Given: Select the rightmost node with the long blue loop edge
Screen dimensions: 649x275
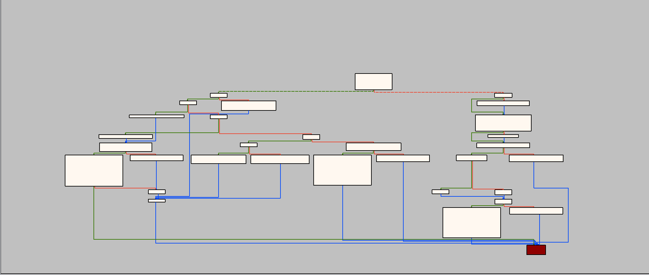Looking at the screenshot, I should pos(536,158).
